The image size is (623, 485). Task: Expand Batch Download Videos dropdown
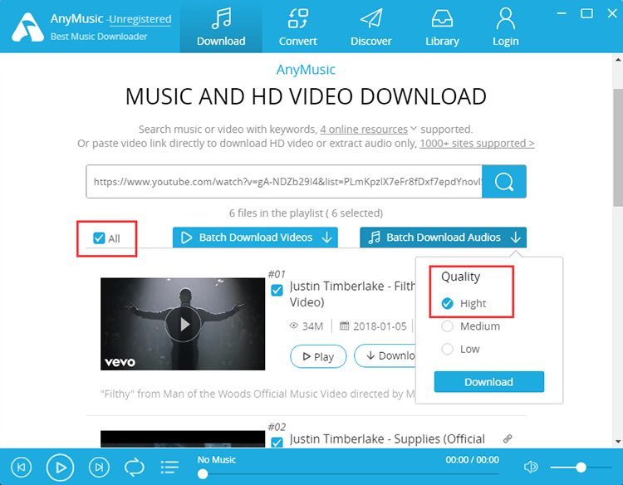tap(327, 238)
